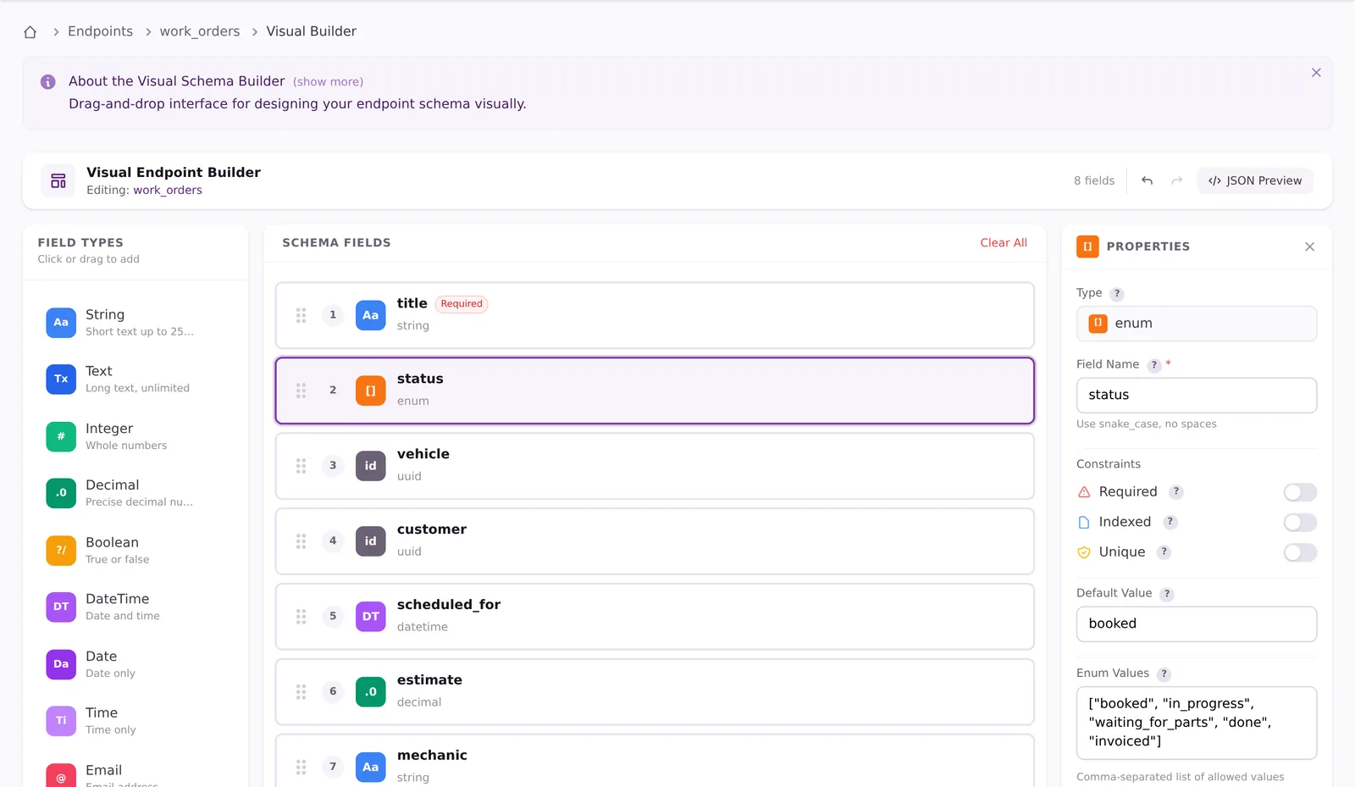Add an Email field type

[x=135, y=774]
